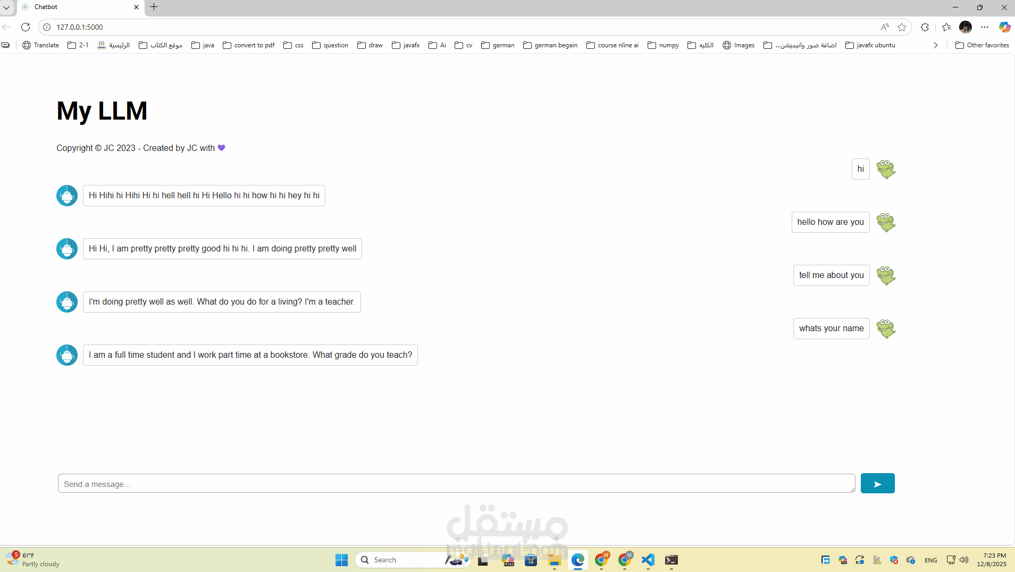Open the 'numpy' bookmarks folder
This screenshot has width=1015, height=572.
(x=663, y=45)
